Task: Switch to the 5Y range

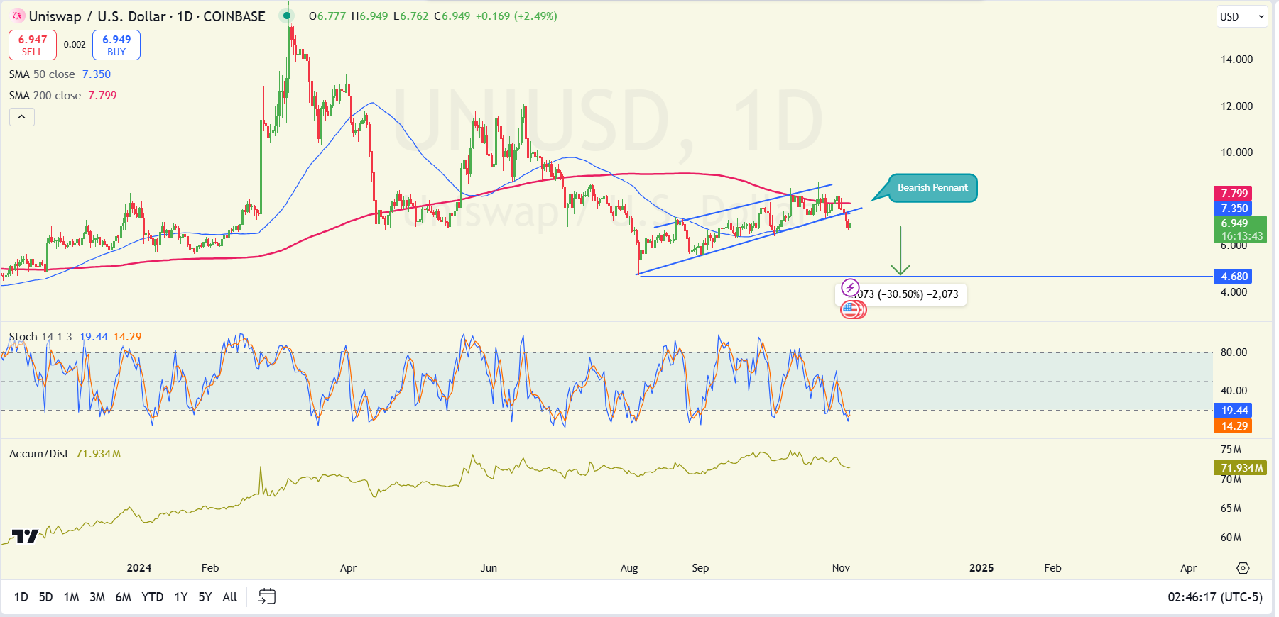Action: 205,597
